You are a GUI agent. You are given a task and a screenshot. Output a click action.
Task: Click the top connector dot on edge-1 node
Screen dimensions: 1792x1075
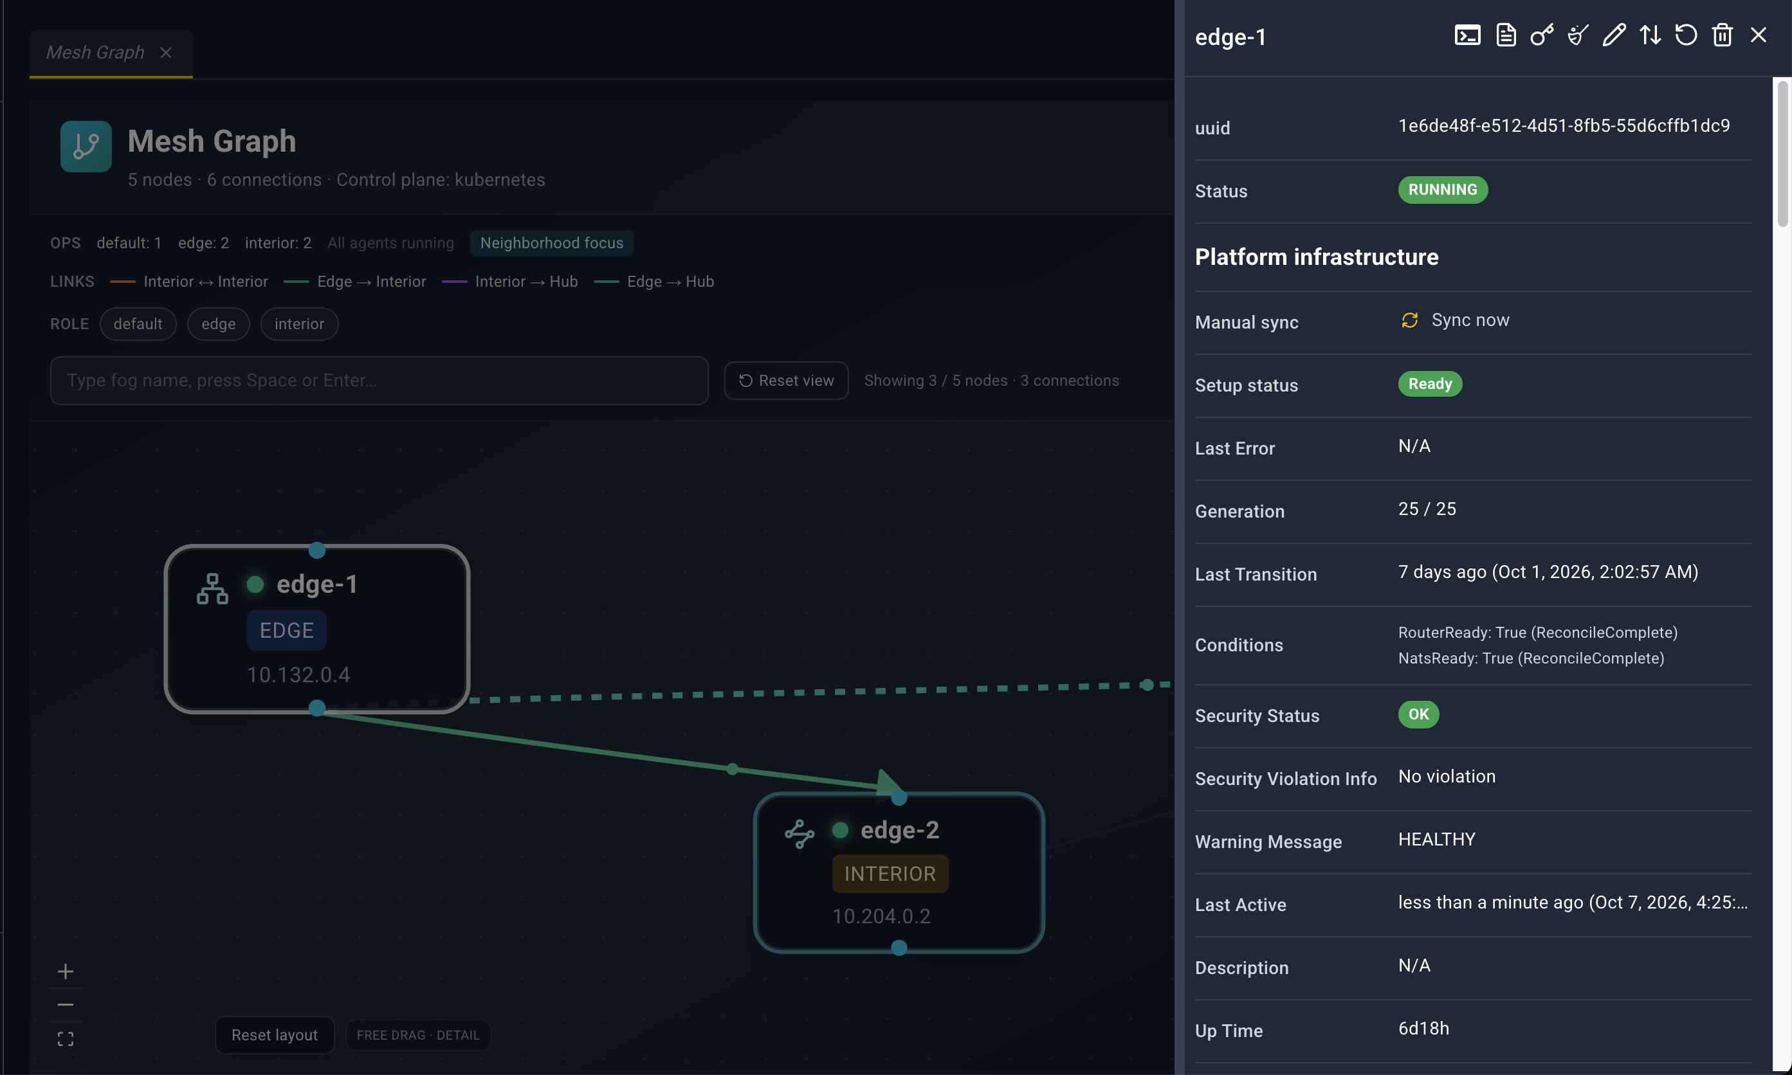316,550
